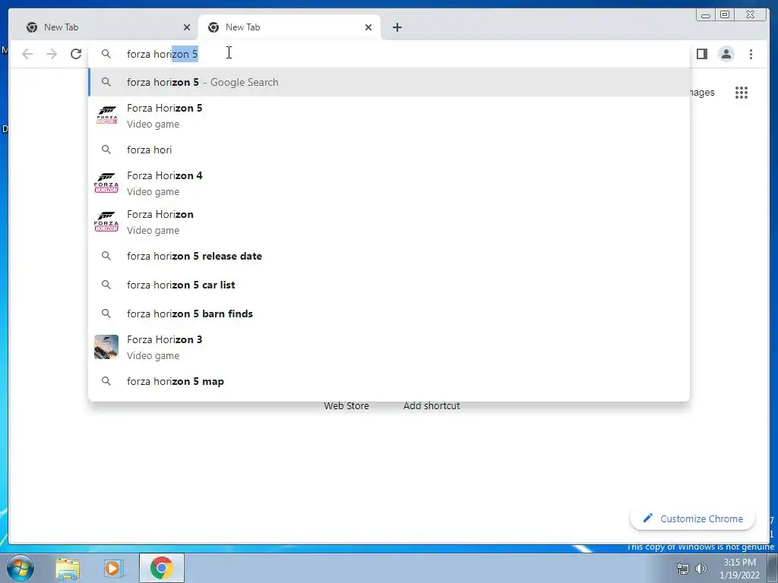Click the magnifier icon in address bar
The height and width of the screenshot is (583, 778).
(106, 54)
